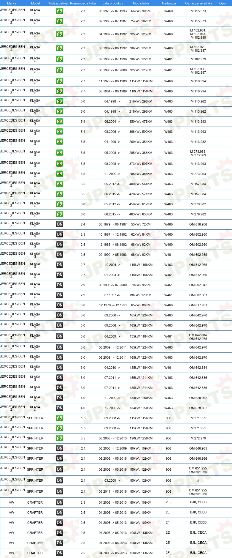The width and height of the screenshot is (232, 558).
Task: Click the ON icon in the 12.1988 -> 08.1992 row
Action: (60, 245)
